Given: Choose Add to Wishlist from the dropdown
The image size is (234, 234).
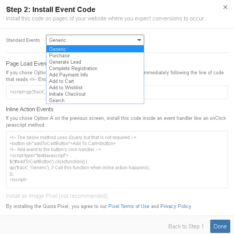Looking at the screenshot, I should click(95, 87).
